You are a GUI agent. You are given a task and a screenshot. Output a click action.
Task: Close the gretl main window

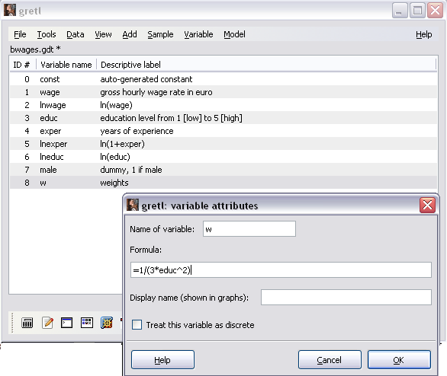(x=435, y=11)
